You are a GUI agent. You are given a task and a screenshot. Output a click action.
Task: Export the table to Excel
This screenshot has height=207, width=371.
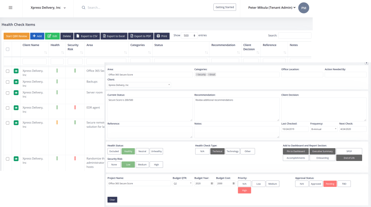pos(114,36)
